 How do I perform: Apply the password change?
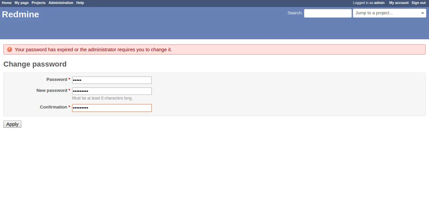pos(12,124)
